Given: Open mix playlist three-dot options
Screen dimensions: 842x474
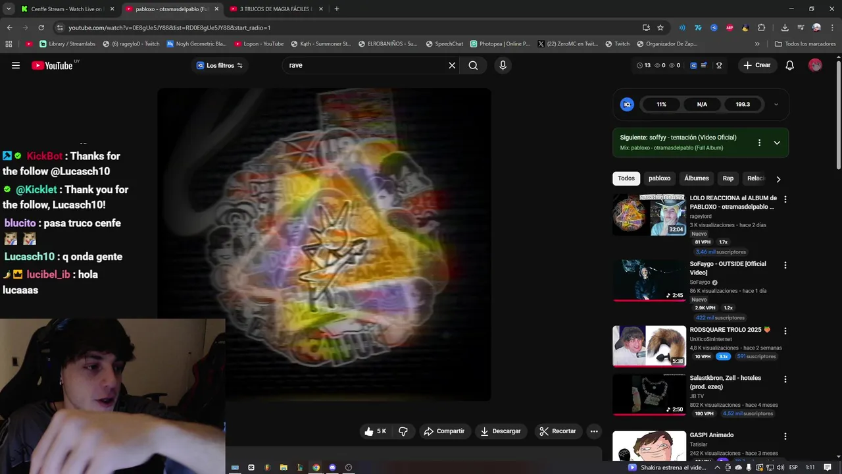Looking at the screenshot, I should [759, 142].
